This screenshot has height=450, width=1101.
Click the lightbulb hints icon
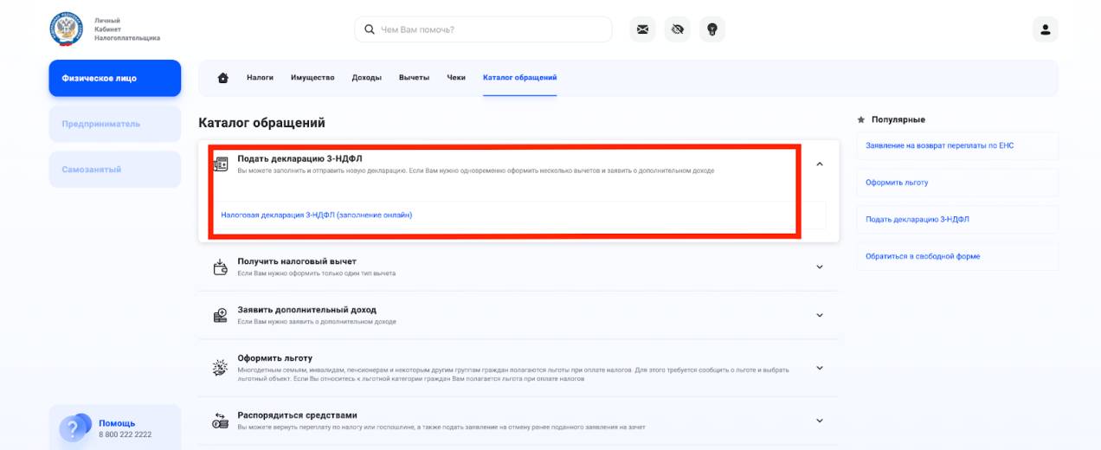(x=712, y=29)
